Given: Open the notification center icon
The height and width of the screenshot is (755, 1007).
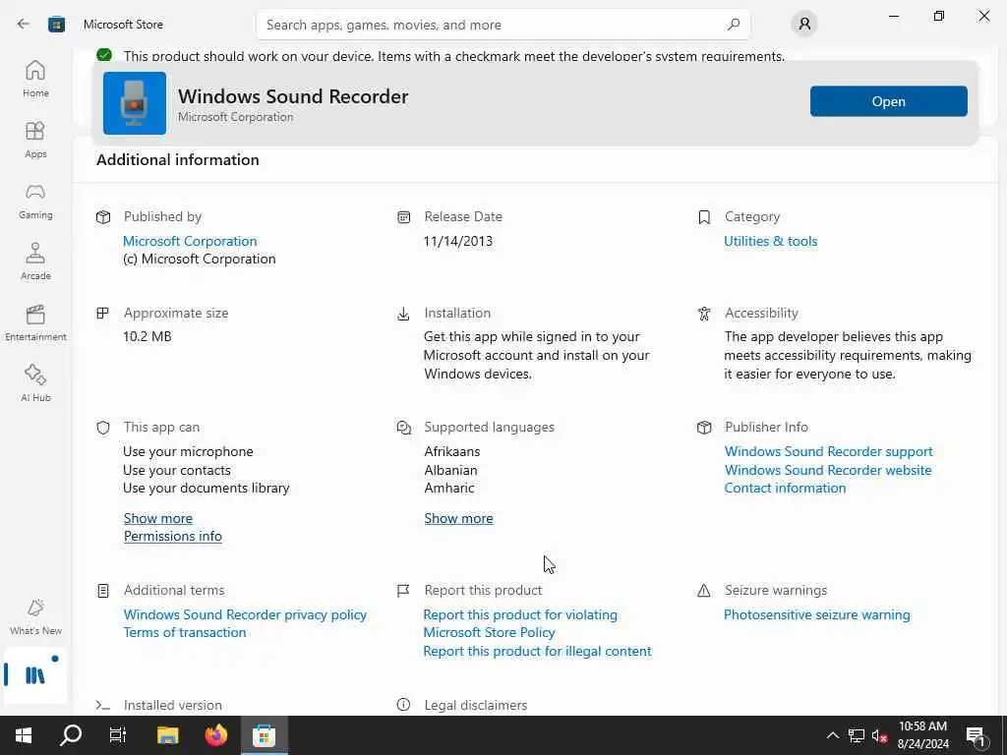Looking at the screenshot, I should click(975, 735).
